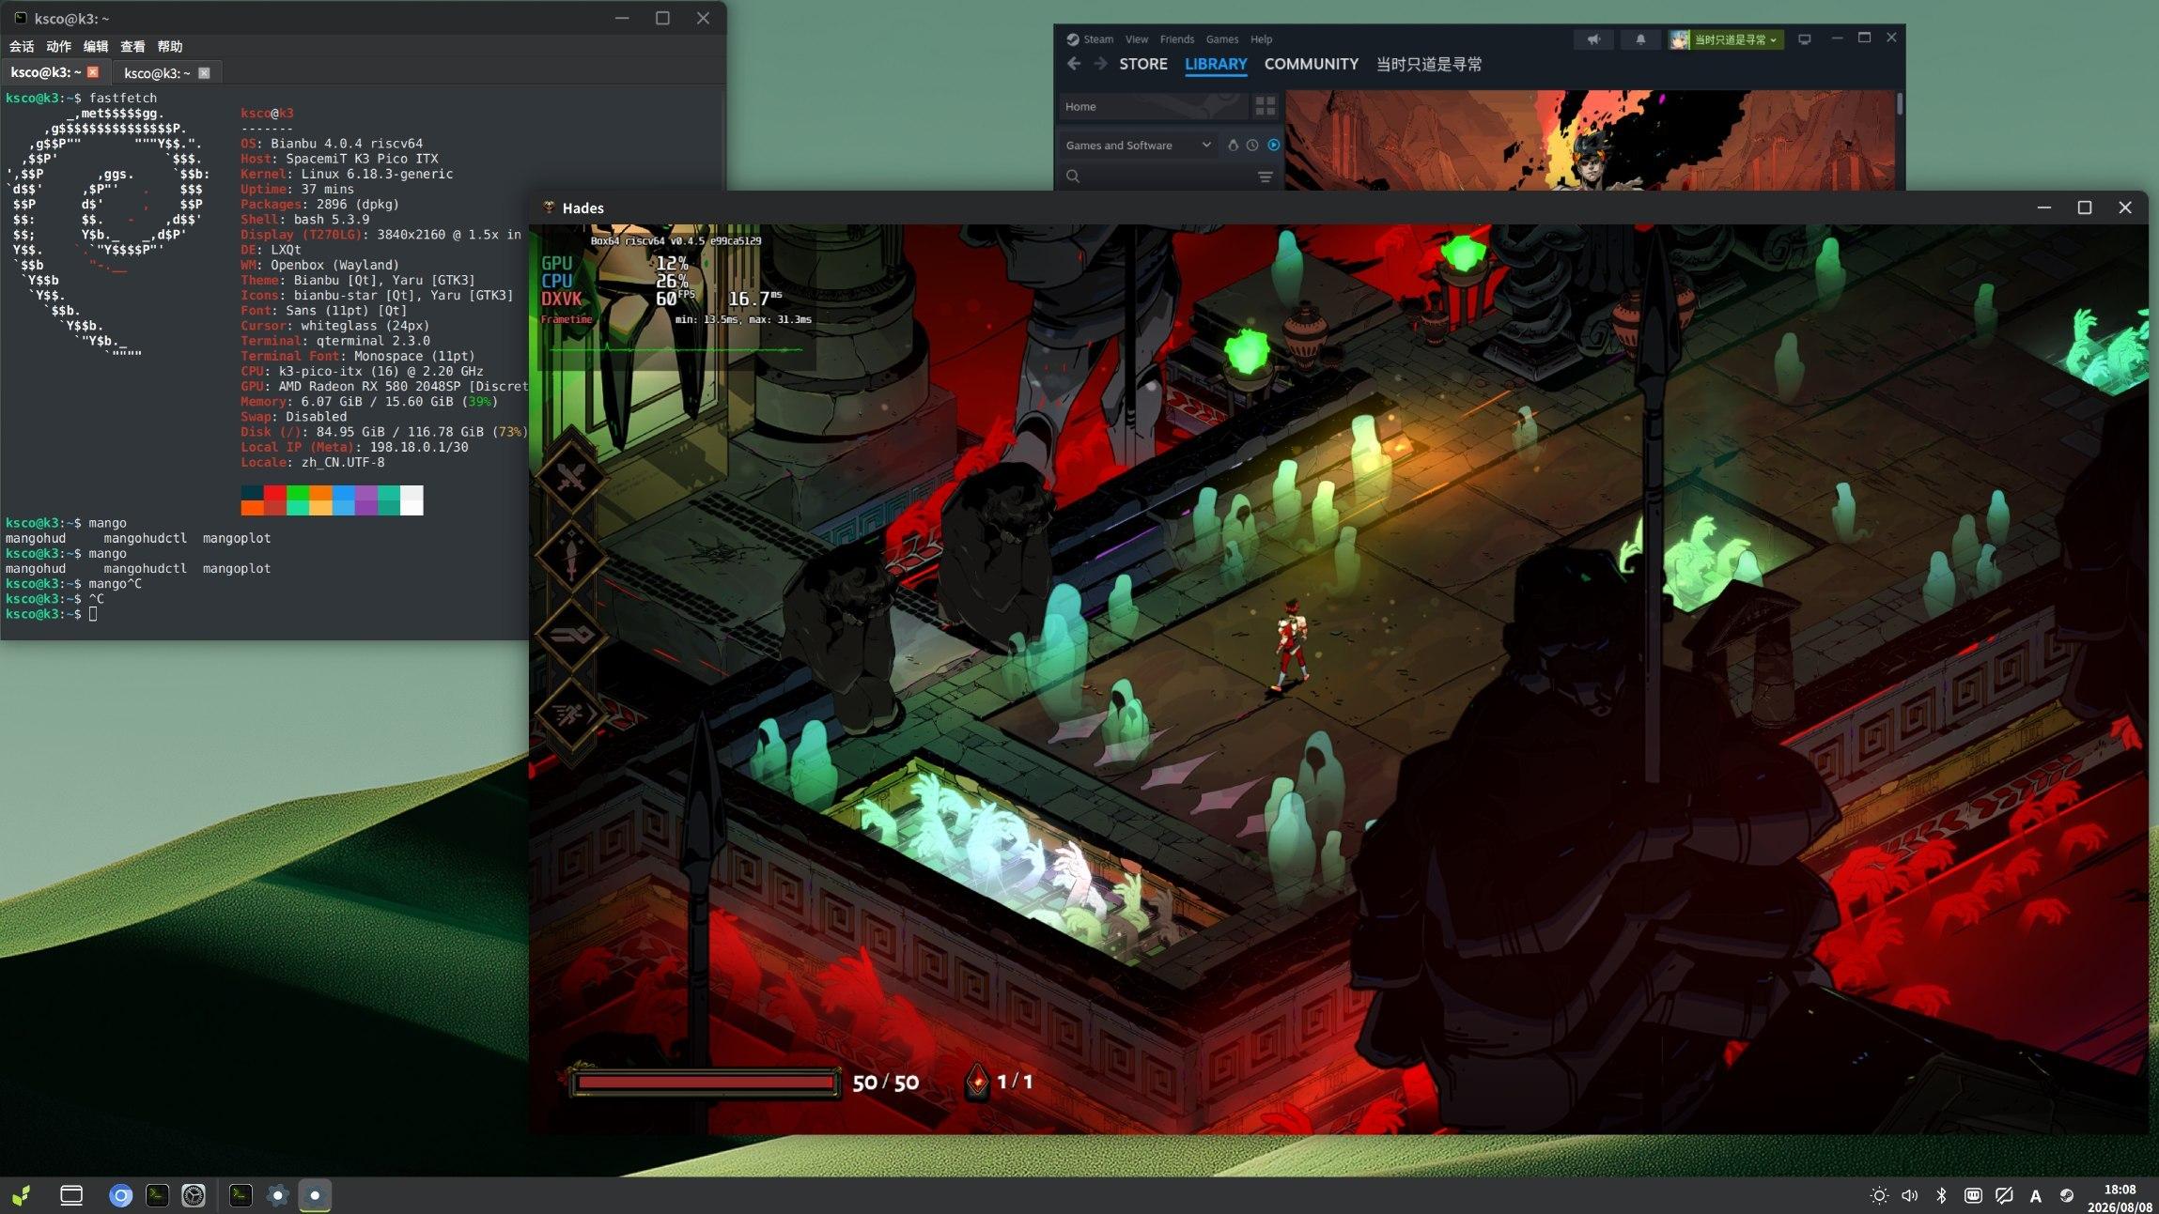Click the Steam library search field

1157,177
